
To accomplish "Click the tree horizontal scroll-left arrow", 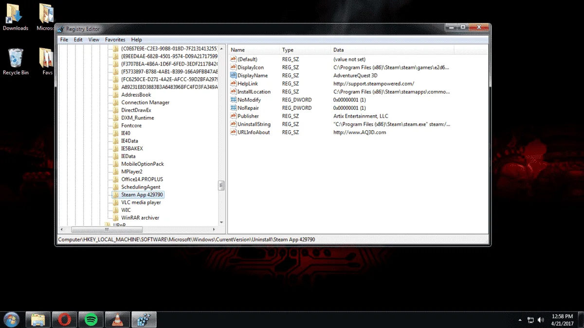I will tap(62, 229).
